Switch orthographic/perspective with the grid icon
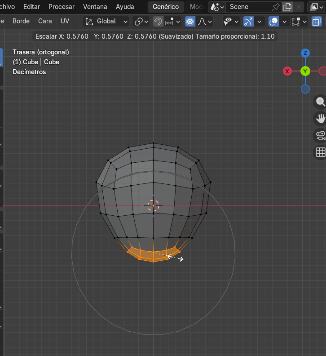Image resolution: width=326 pixels, height=356 pixels. [320, 152]
